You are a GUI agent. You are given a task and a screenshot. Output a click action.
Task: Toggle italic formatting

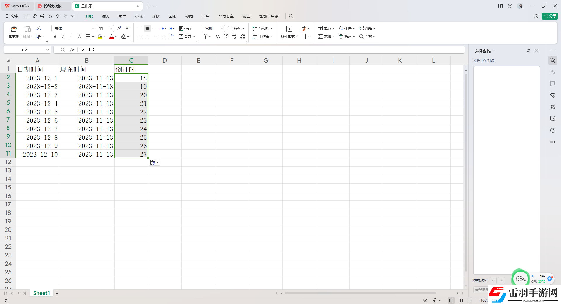coord(63,37)
